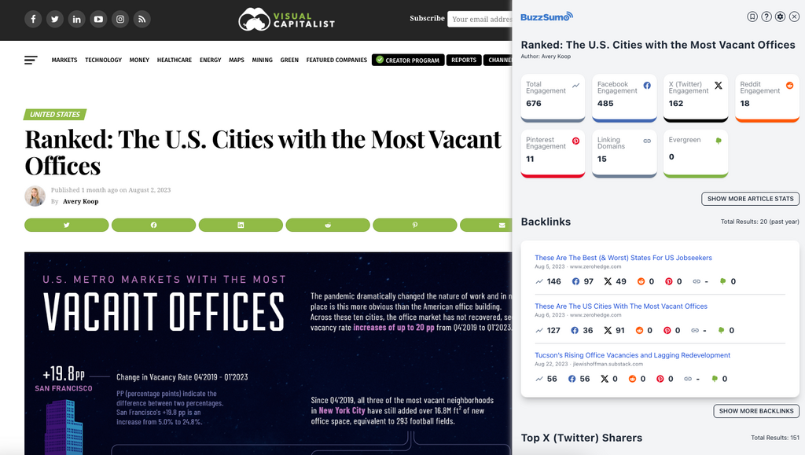This screenshot has height=455, width=805.
Task: Open Total Engagement stat card
Action: 553,98
